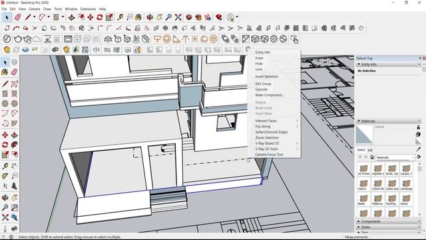The image size is (426, 240).
Task: Open the Metal materials folder
Action: coord(363,200)
